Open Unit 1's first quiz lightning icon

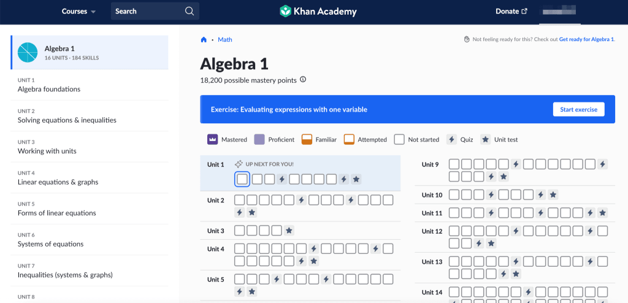(282, 179)
